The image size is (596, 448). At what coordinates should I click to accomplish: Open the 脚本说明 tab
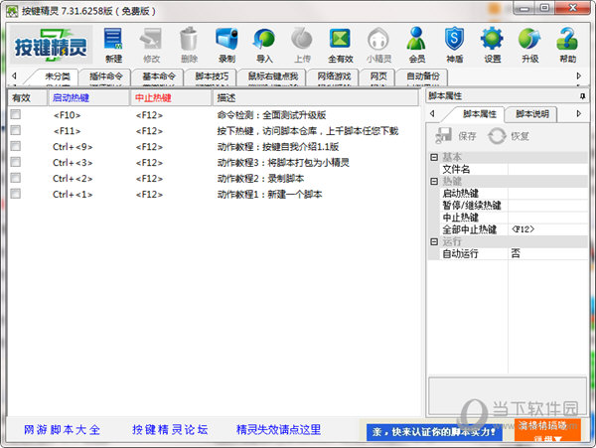tap(532, 114)
